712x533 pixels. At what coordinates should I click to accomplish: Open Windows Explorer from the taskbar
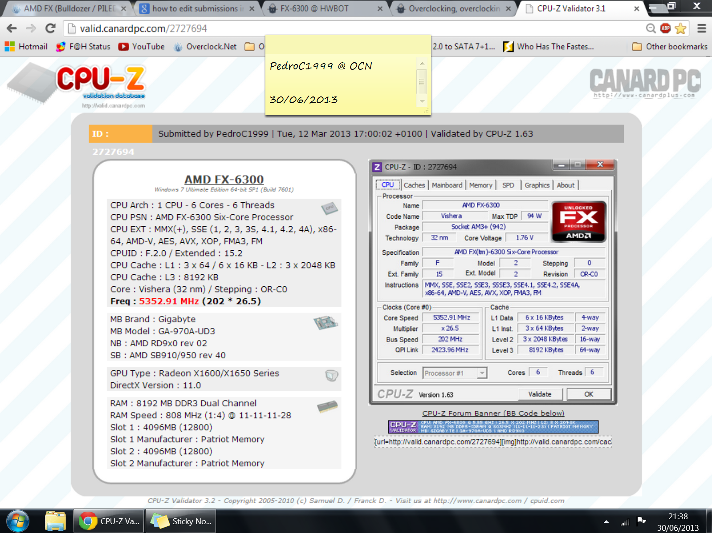pyautogui.click(x=56, y=521)
